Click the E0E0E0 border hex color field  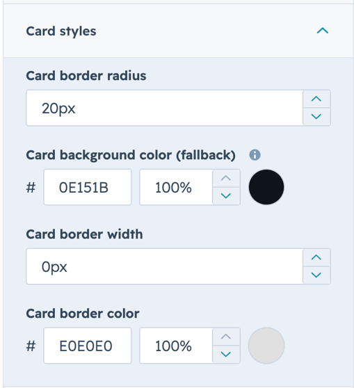88,346
